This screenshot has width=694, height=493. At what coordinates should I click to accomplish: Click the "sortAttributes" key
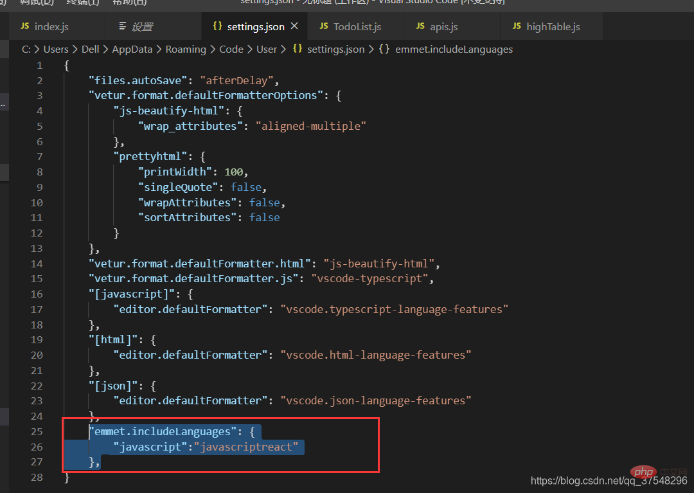(188, 218)
